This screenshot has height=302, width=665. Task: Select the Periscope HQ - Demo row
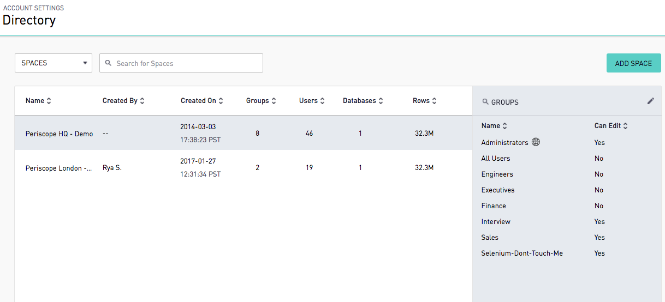[244, 133]
